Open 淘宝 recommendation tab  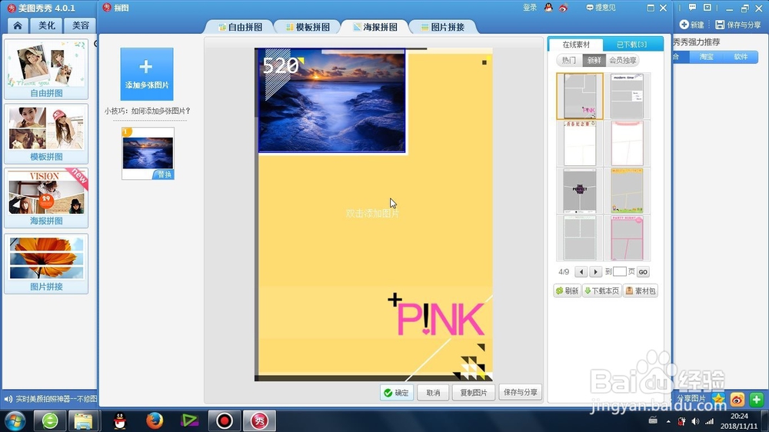(706, 56)
